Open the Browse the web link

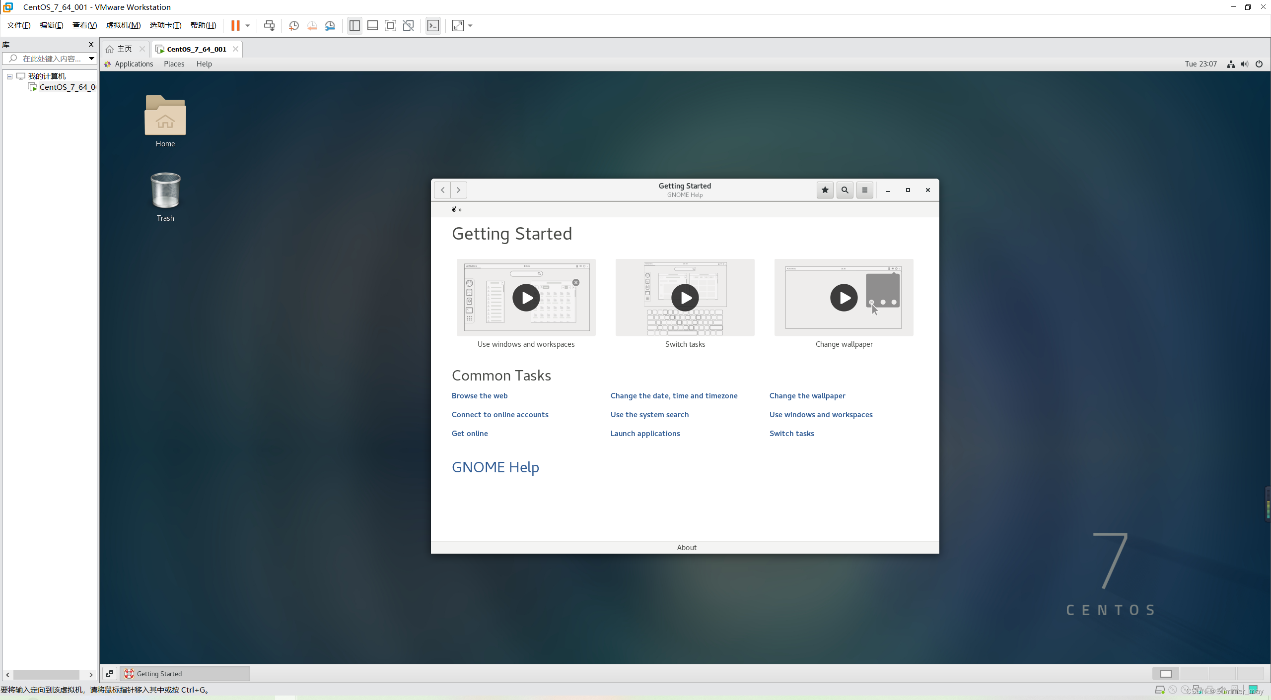pyautogui.click(x=479, y=395)
